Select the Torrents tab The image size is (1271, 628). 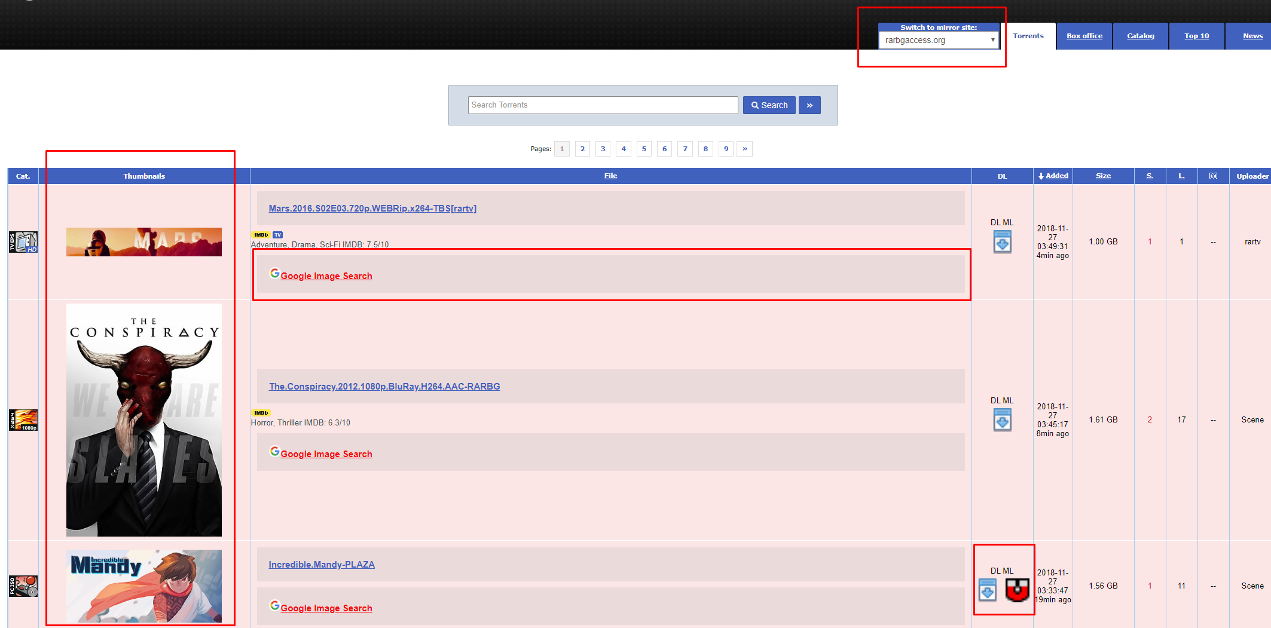[1028, 36]
